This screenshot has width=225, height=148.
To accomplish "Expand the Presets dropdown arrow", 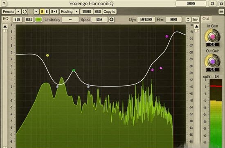I will [18, 11].
